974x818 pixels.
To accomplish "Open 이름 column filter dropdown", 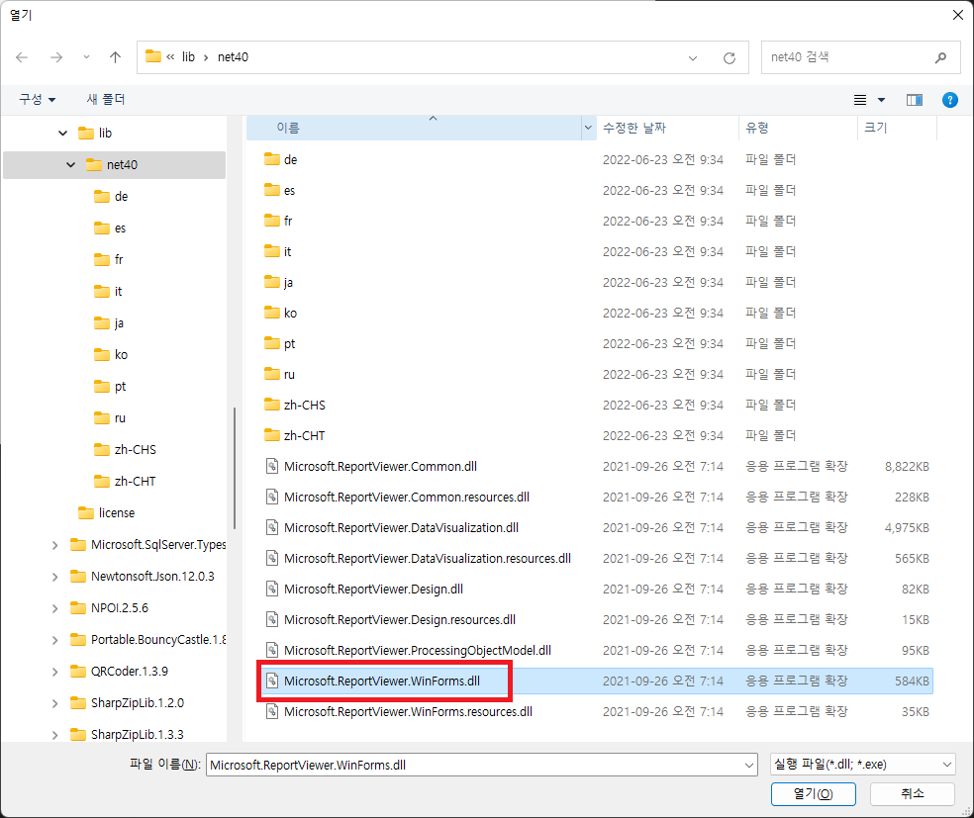I will click(x=588, y=128).
